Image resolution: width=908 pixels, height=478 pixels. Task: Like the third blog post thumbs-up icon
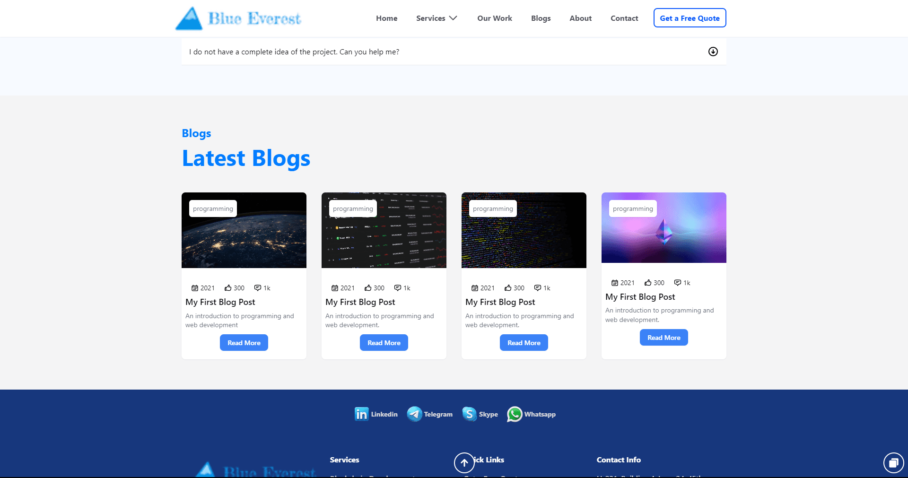click(x=508, y=288)
